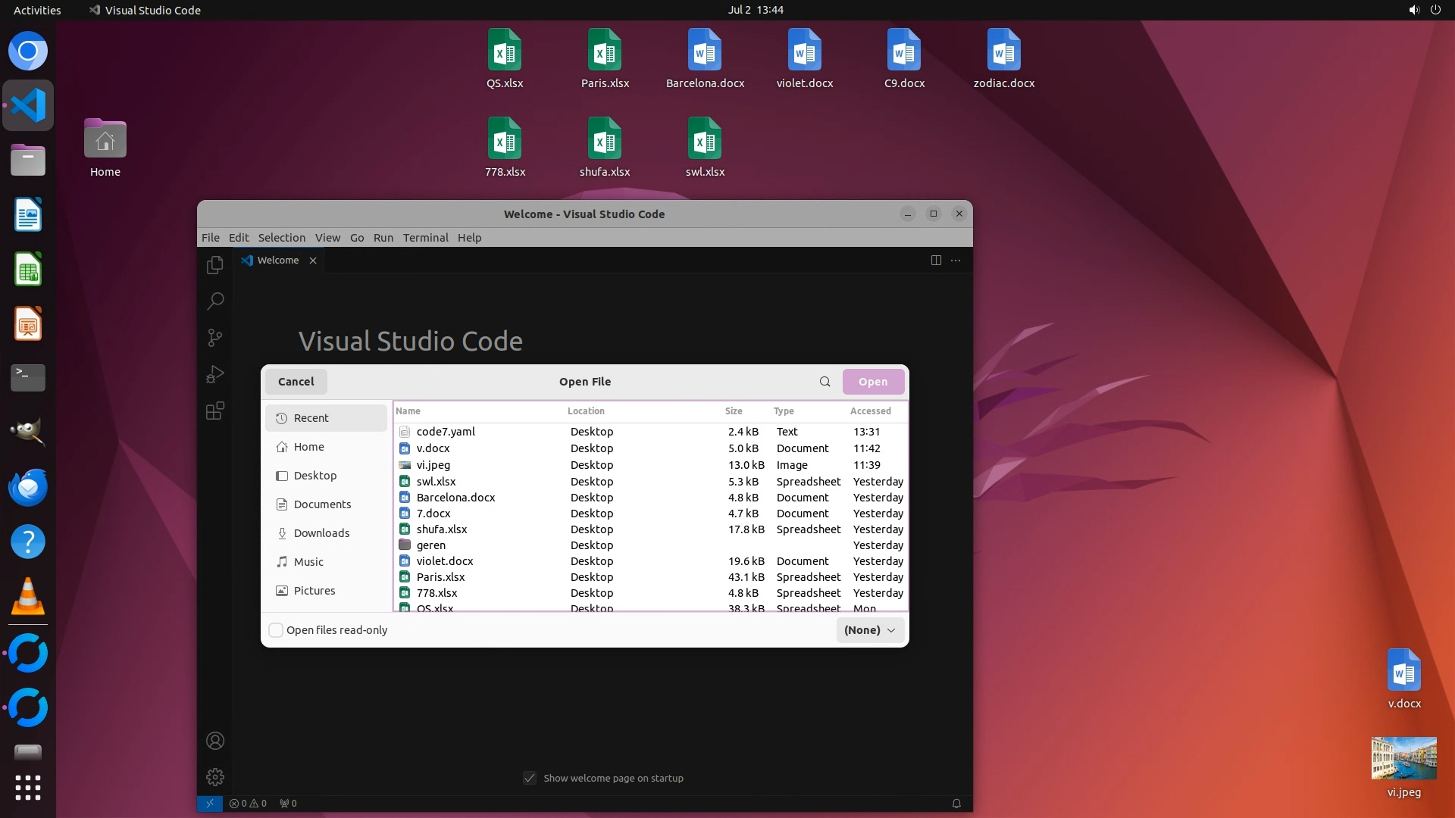Click the split editor icon
This screenshot has width=1455, height=818.
click(936, 261)
